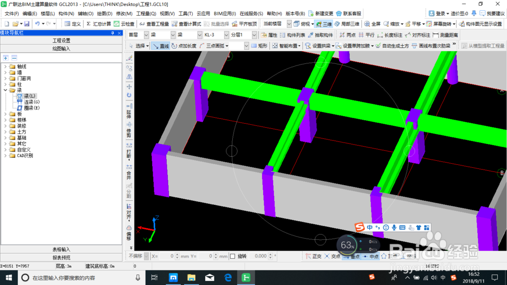Click the Save disk icon
The width and height of the screenshot is (507, 285).
tap(27, 24)
